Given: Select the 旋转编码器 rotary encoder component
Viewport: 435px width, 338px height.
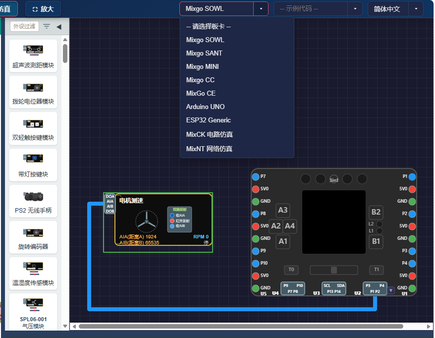Looking at the screenshot, I should [x=33, y=237].
